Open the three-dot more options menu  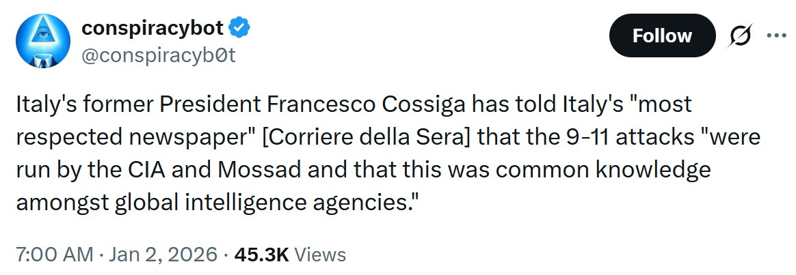click(x=777, y=35)
